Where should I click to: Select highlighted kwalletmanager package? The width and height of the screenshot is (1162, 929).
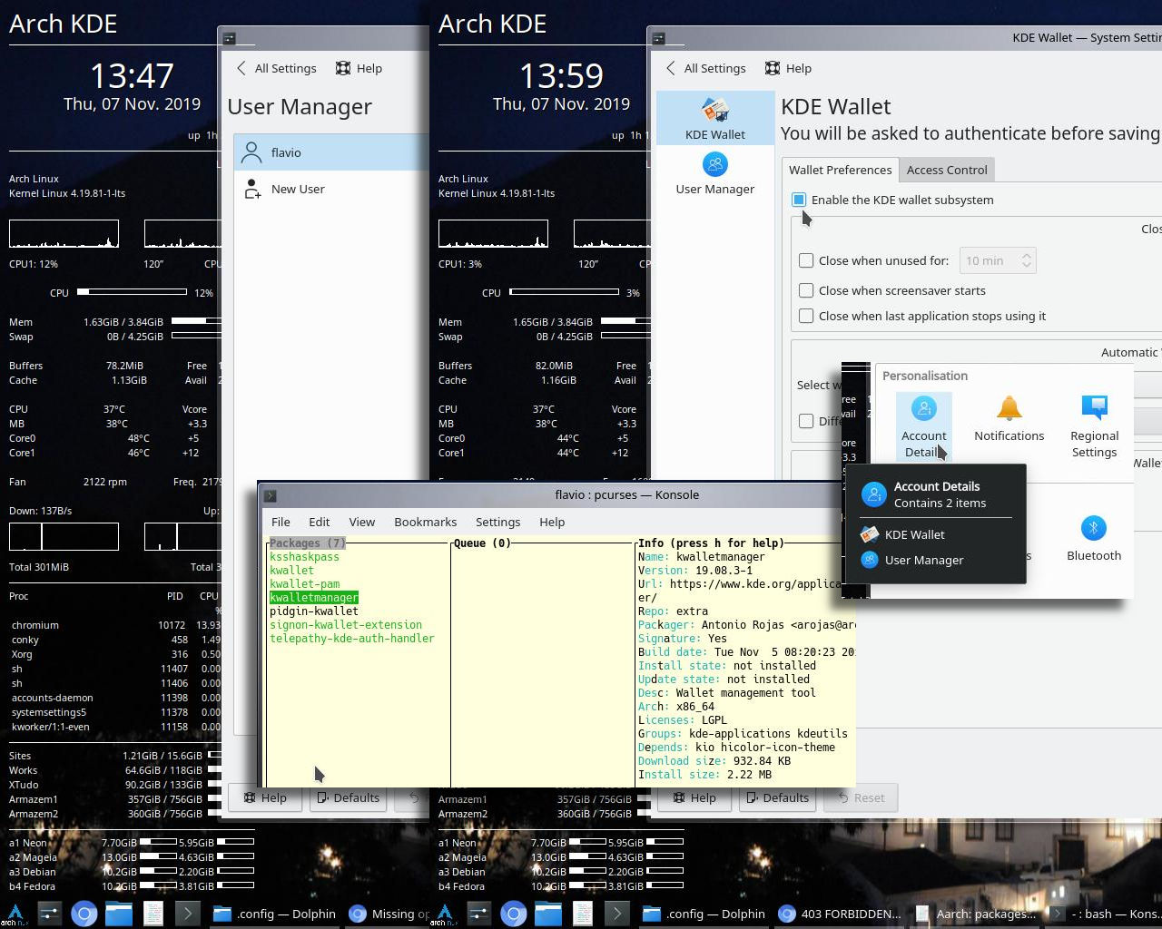[x=314, y=598]
